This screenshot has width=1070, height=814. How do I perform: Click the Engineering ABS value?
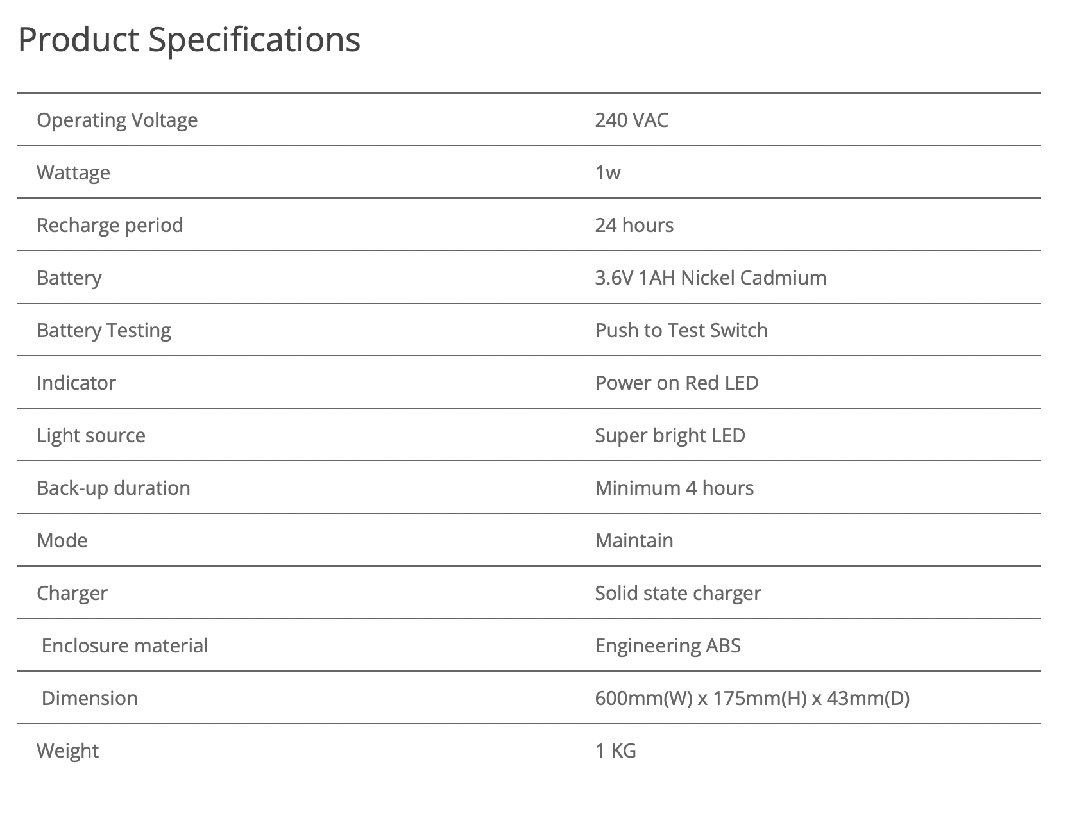pos(667,646)
